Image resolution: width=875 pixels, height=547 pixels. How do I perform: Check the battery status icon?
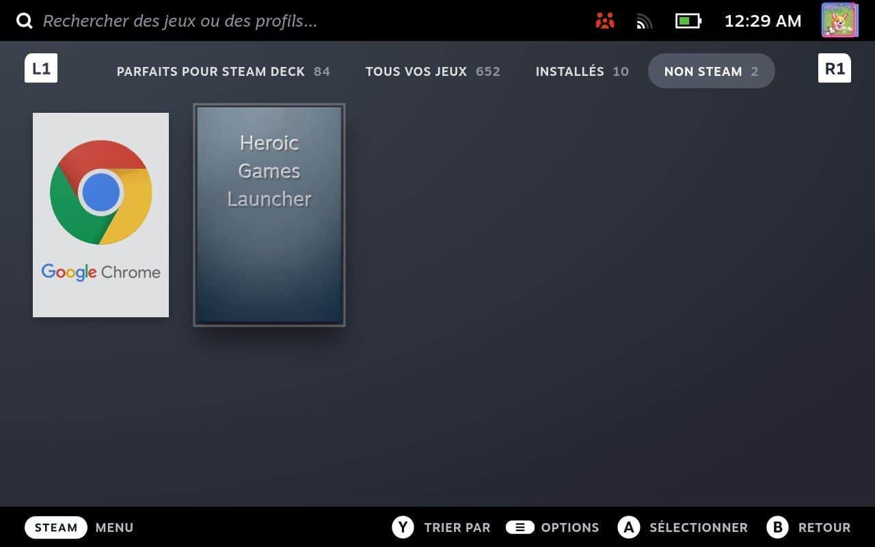(x=688, y=21)
